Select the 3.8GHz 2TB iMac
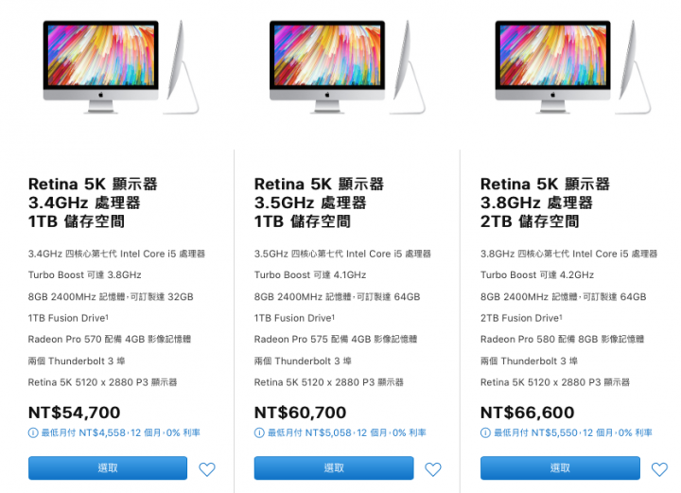The width and height of the screenshot is (681, 493). coord(560,467)
